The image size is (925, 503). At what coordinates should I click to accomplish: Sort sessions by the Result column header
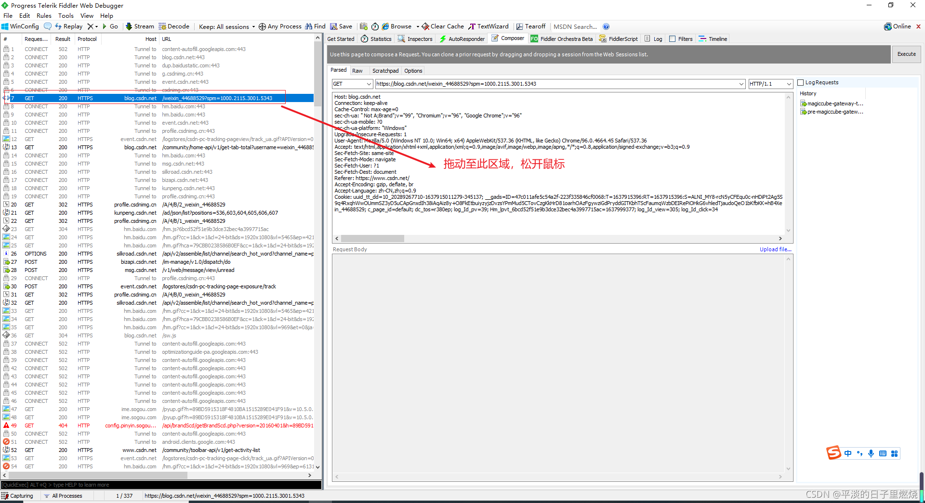coord(63,39)
